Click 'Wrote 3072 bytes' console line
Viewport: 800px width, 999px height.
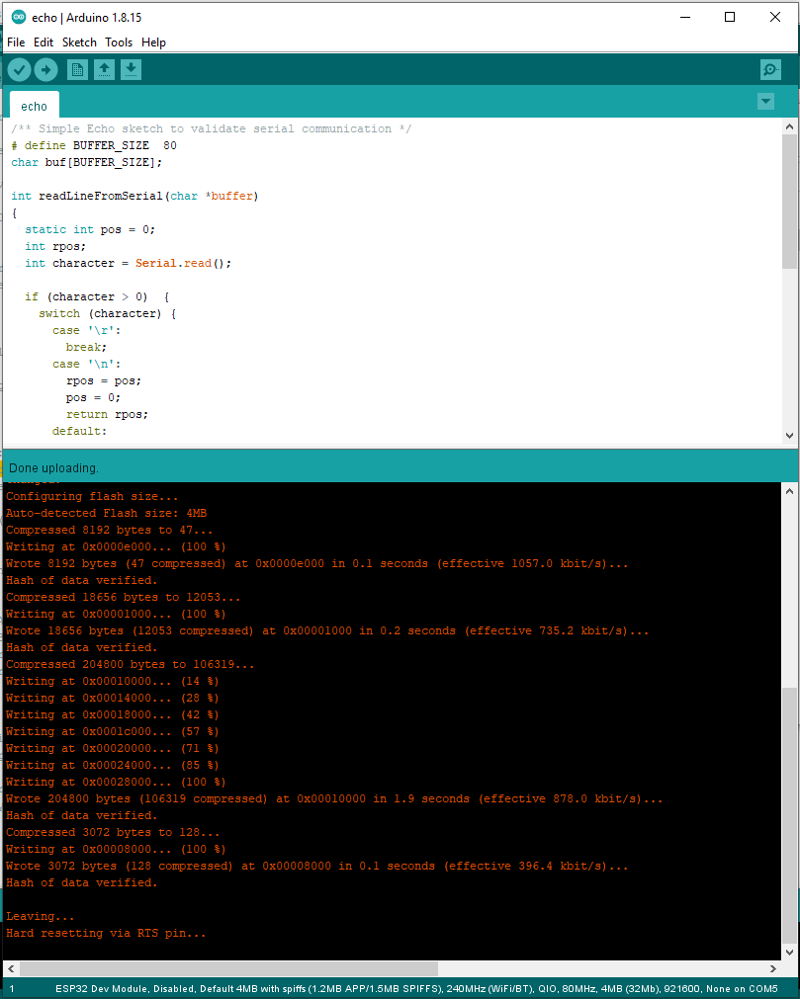click(316, 866)
